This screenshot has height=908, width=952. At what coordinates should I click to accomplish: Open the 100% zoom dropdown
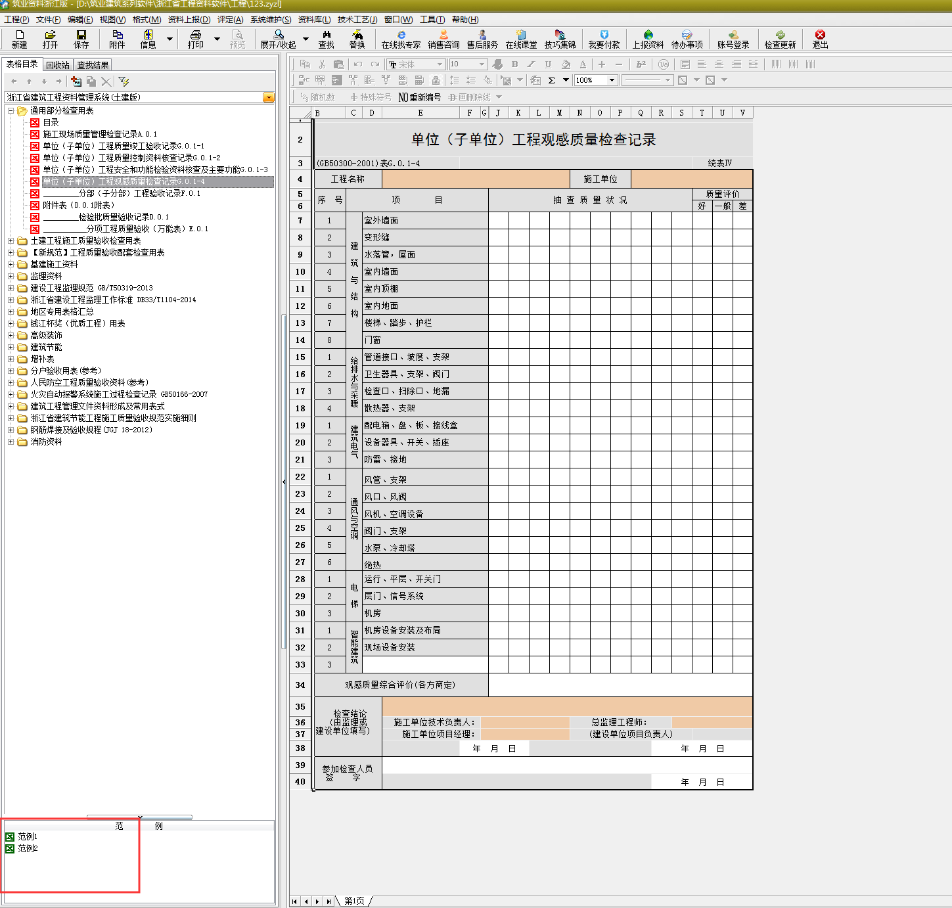tap(612, 80)
